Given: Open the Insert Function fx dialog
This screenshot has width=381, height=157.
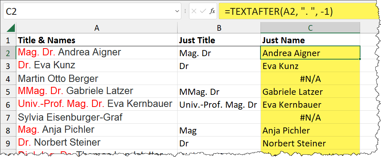Looking at the screenshot, I should 213,12.
